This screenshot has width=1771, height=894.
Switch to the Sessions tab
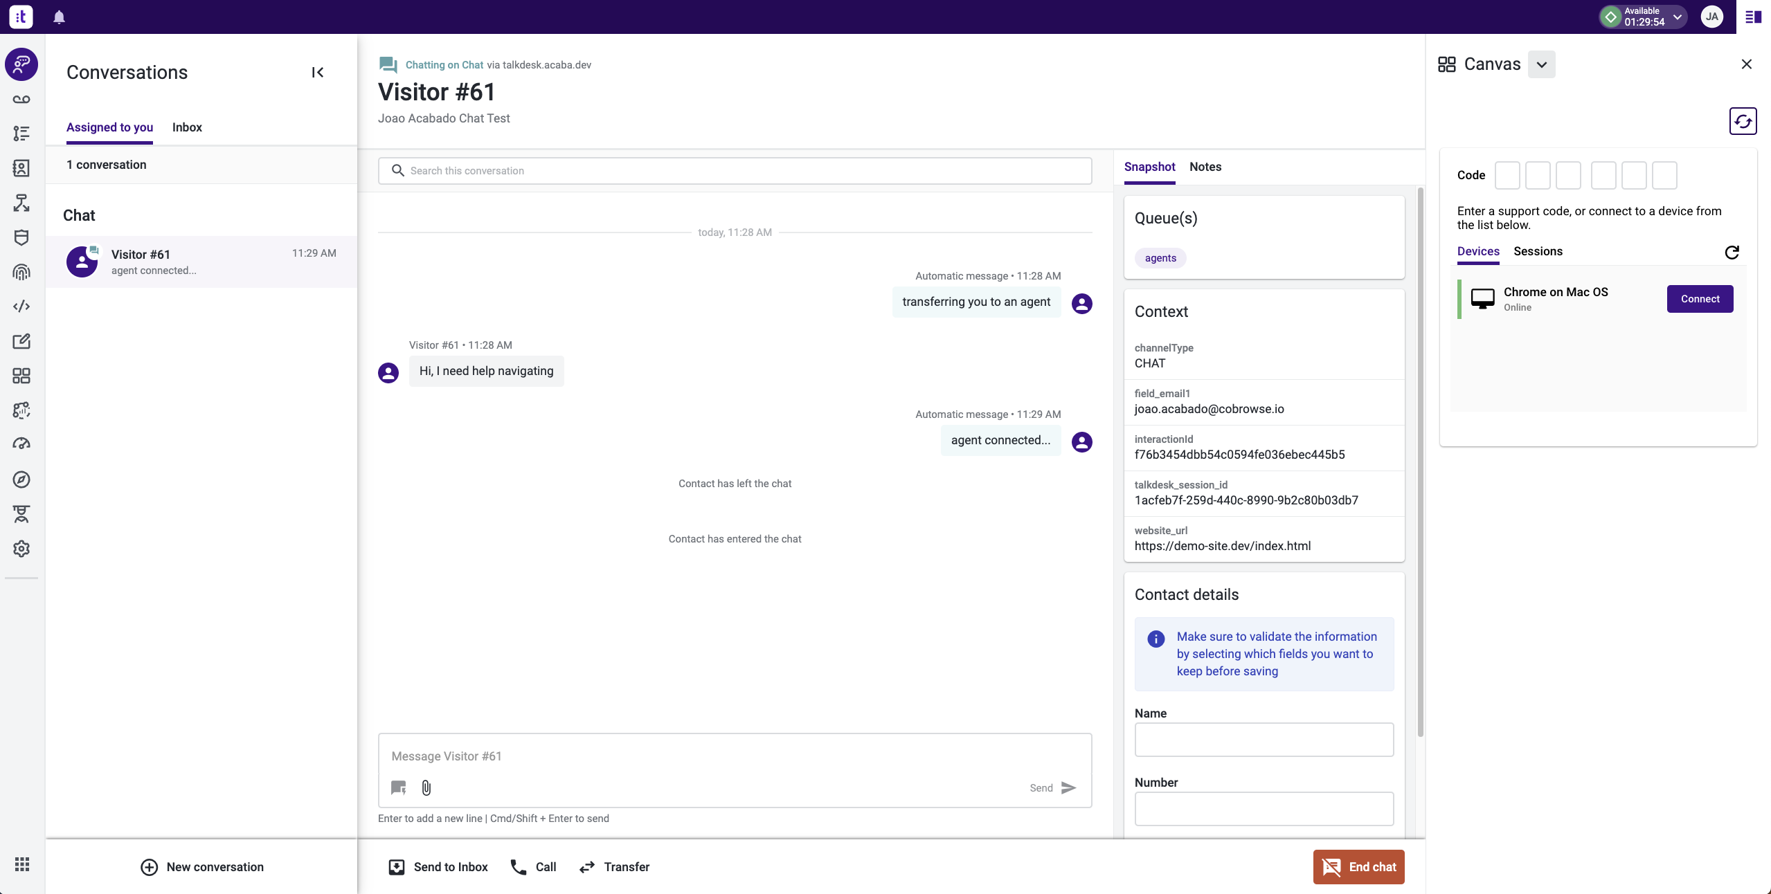[x=1538, y=251]
